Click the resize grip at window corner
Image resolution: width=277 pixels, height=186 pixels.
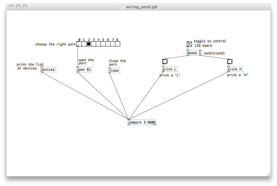click(268, 174)
